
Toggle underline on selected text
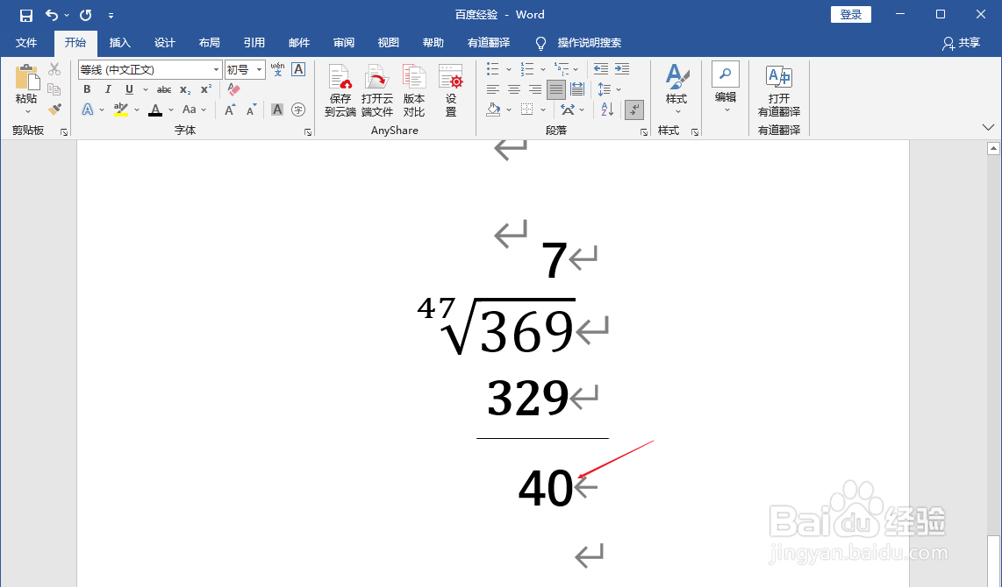tap(127, 88)
